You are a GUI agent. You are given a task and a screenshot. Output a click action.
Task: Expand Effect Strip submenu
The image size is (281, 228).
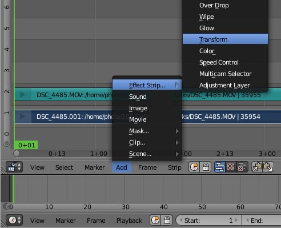(147, 85)
